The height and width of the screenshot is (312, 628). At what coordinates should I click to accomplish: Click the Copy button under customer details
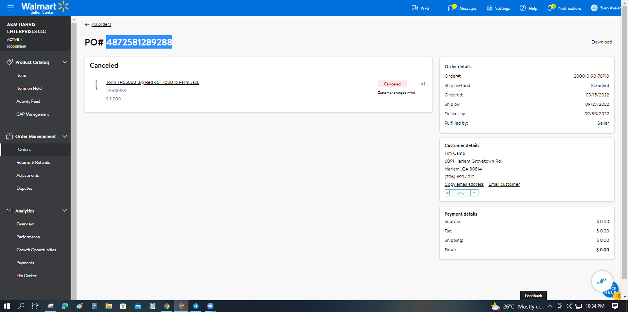click(460, 193)
